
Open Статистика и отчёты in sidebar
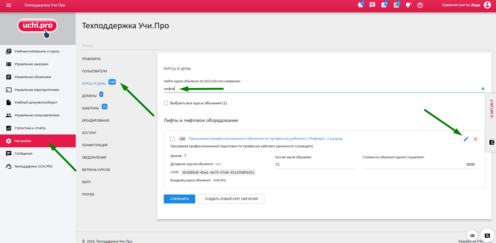pos(38,128)
